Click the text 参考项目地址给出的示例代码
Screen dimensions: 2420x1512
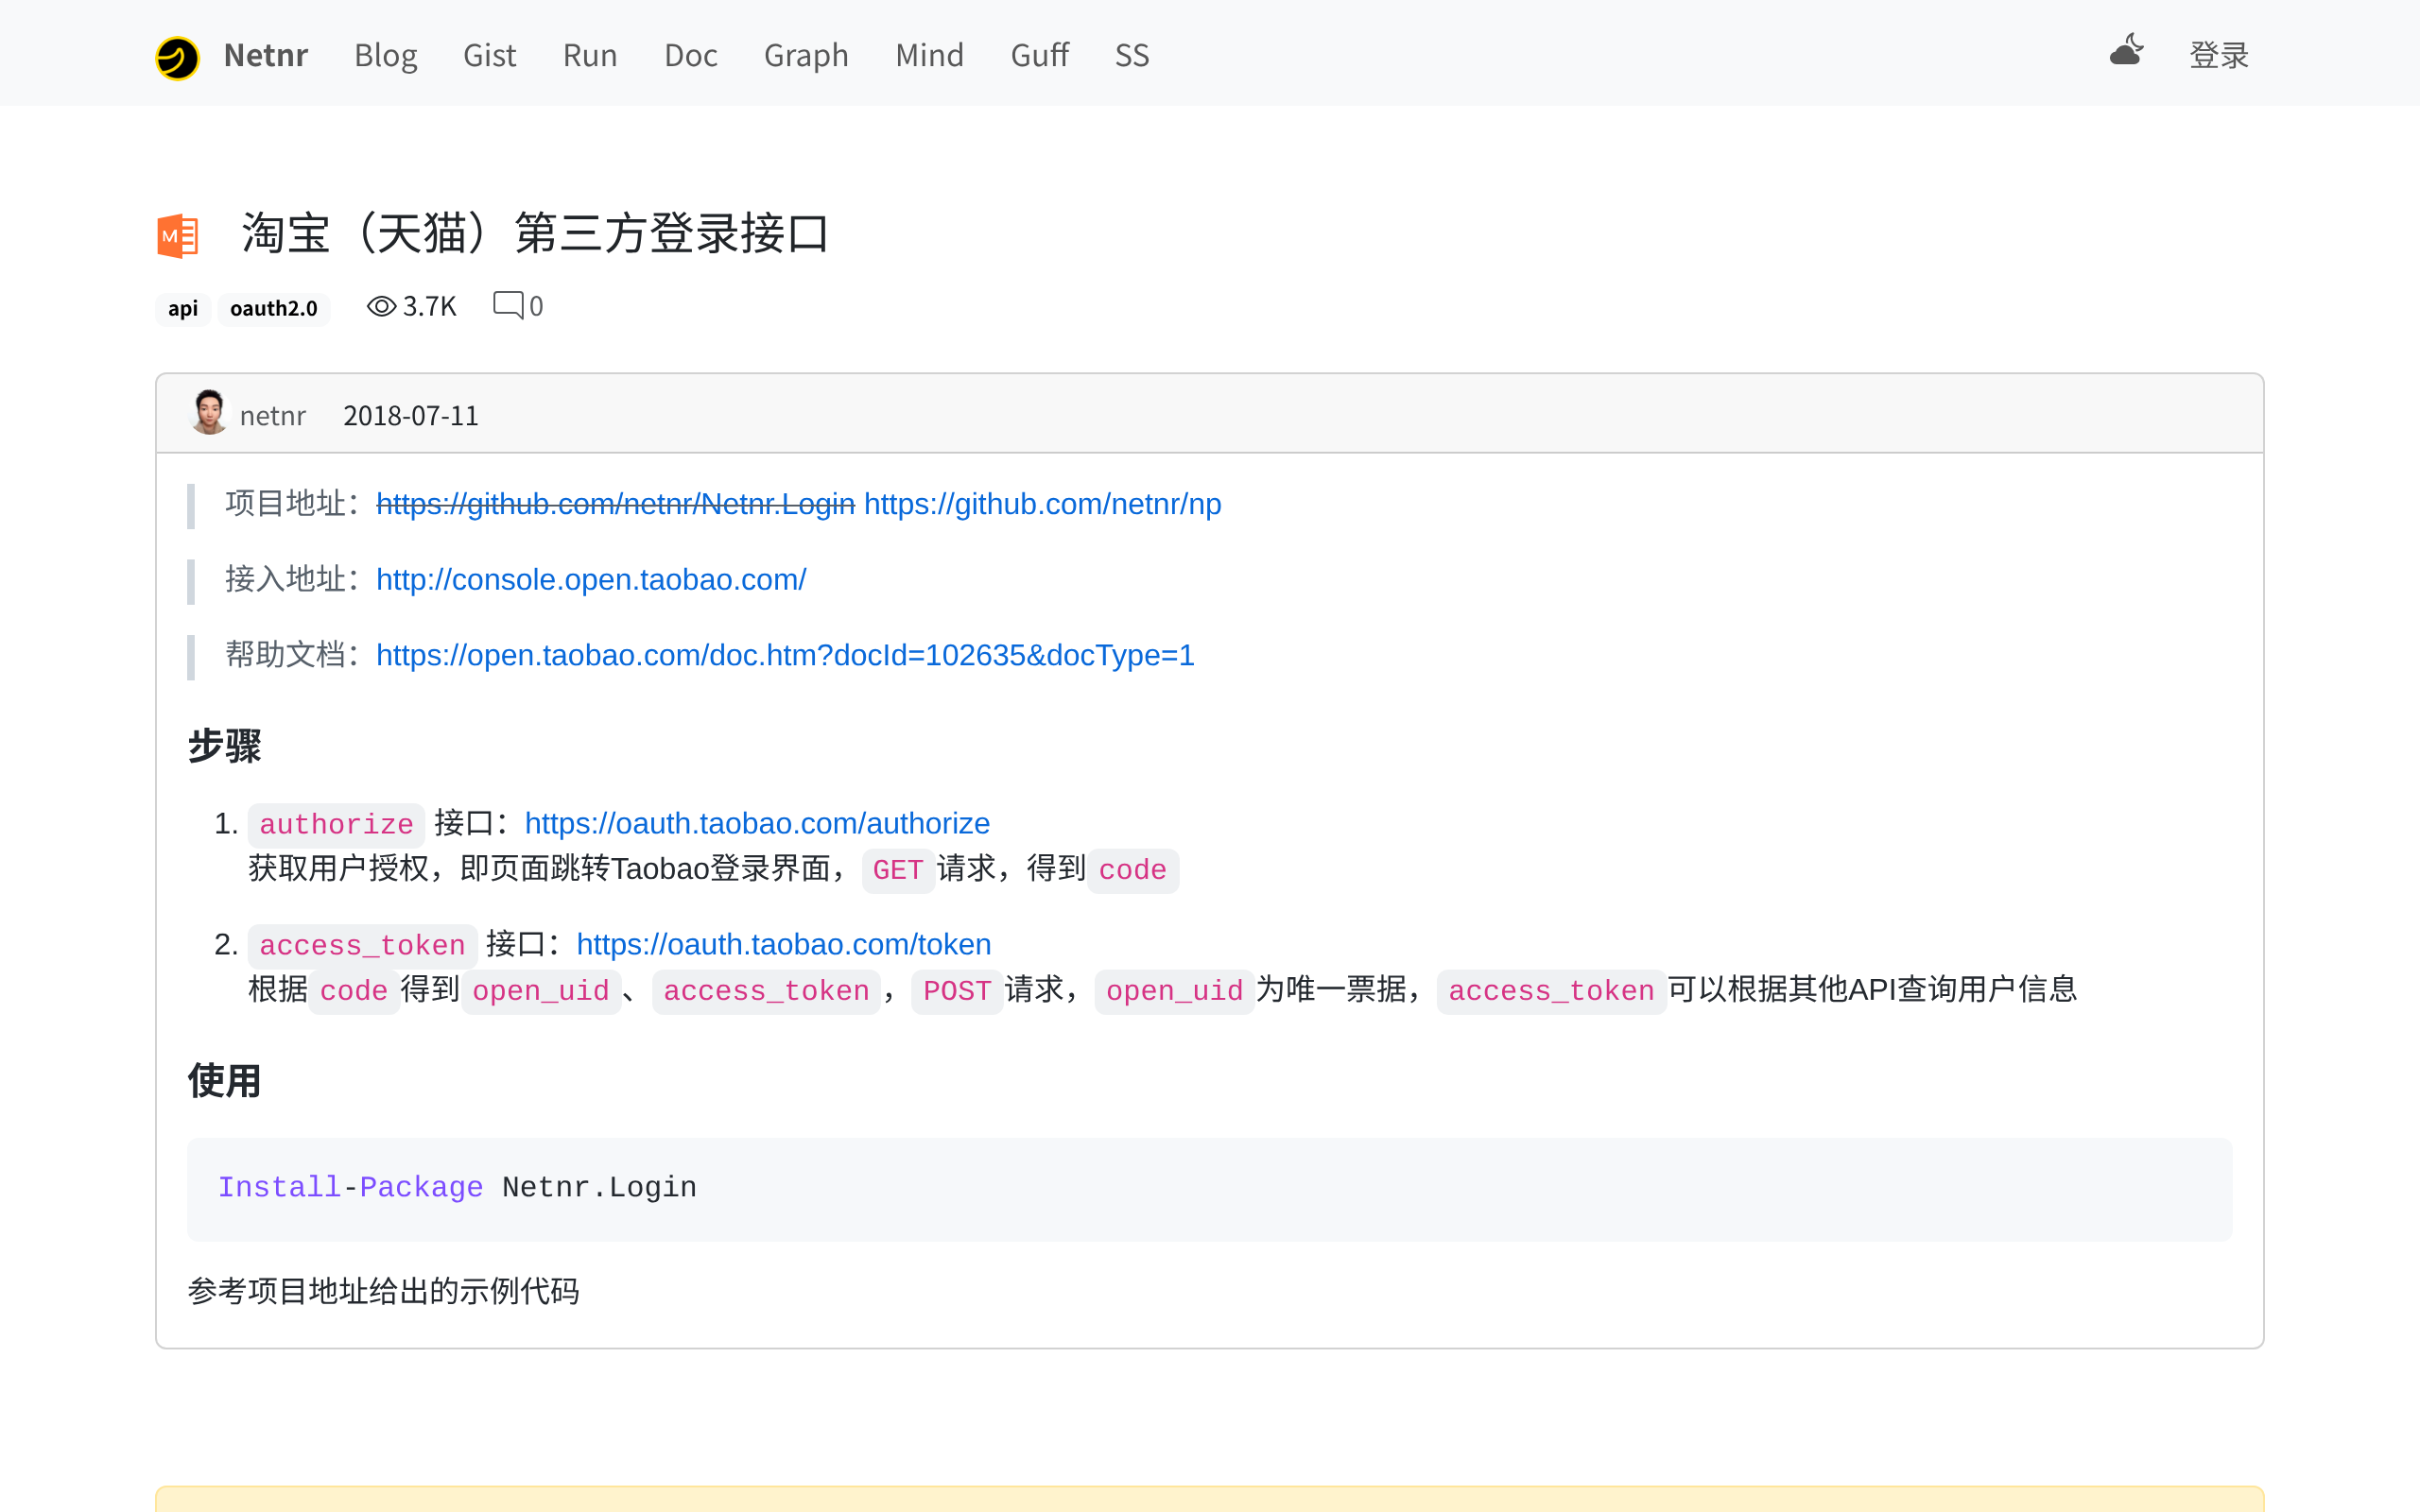pyautogui.click(x=383, y=1291)
